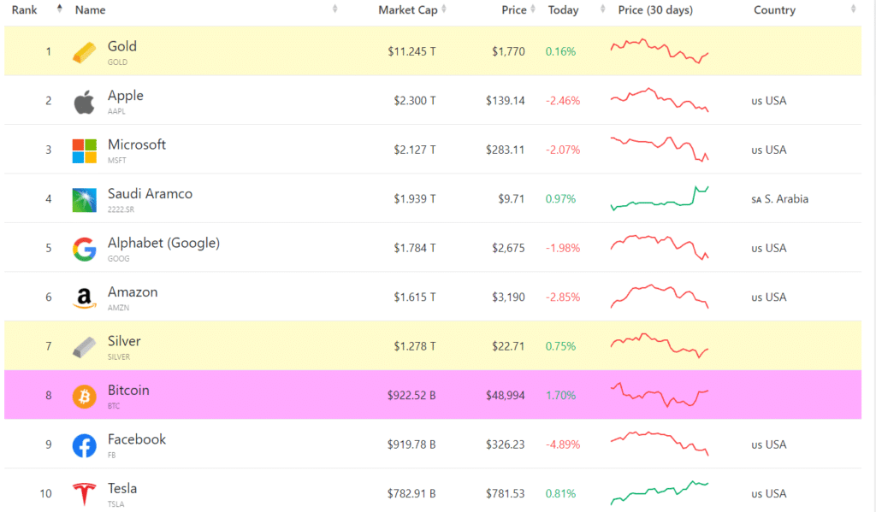
Task: Click Facebook's 30-day price chart
Action: coord(660,444)
